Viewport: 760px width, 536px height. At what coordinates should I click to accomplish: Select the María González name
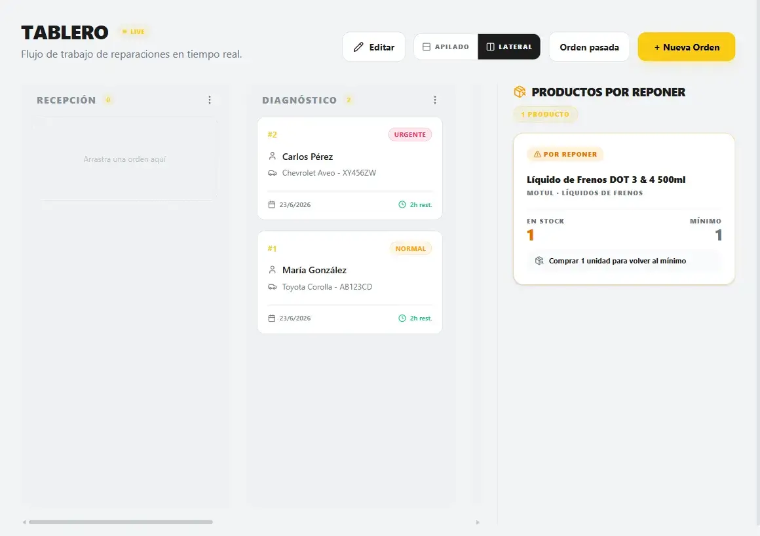coord(314,270)
